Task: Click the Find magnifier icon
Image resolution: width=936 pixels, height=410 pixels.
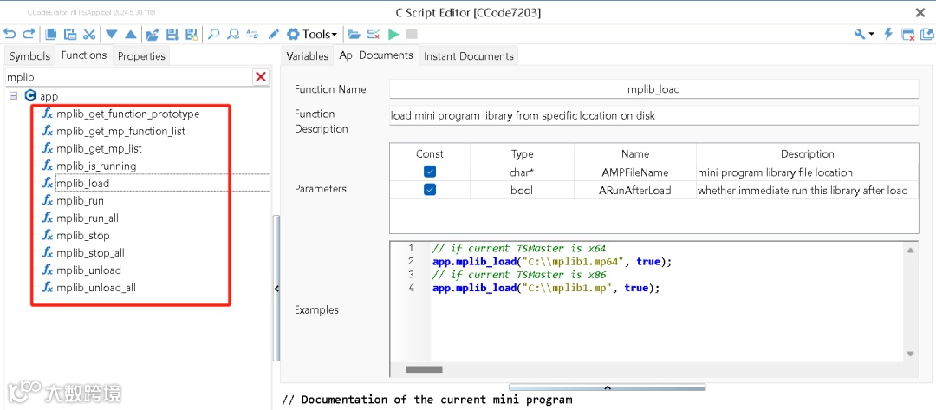Action: click(214, 34)
